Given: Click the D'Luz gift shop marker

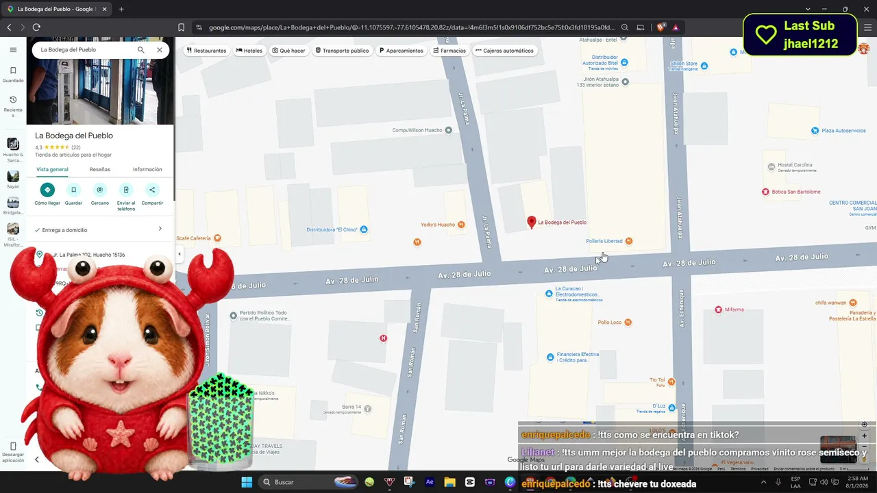Looking at the screenshot, I should click(x=672, y=408).
